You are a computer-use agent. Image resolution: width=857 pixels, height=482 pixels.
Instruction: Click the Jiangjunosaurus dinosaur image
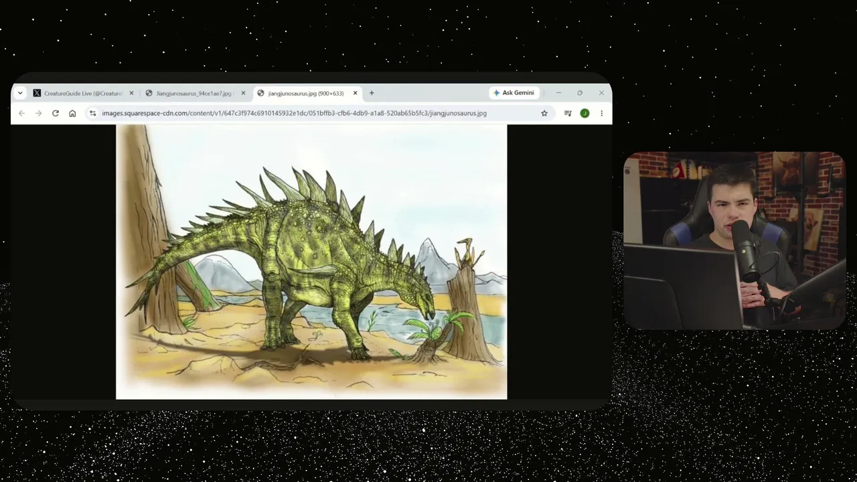click(311, 262)
